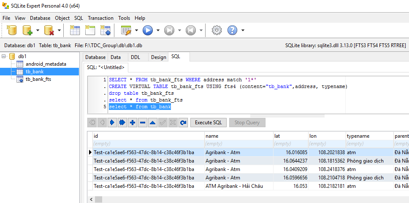Insert record with the plus button
The image size is (409, 203).
click(x=133, y=123)
